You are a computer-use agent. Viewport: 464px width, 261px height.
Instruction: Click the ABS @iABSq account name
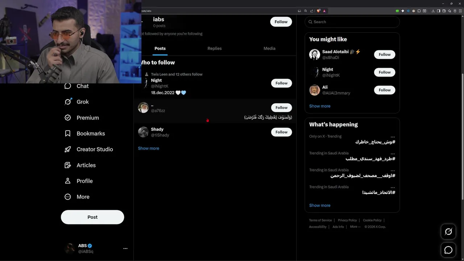tap(86, 248)
